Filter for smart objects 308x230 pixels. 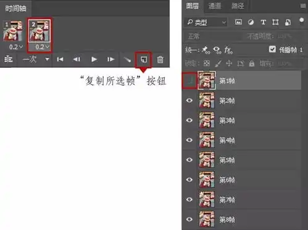click(288, 22)
